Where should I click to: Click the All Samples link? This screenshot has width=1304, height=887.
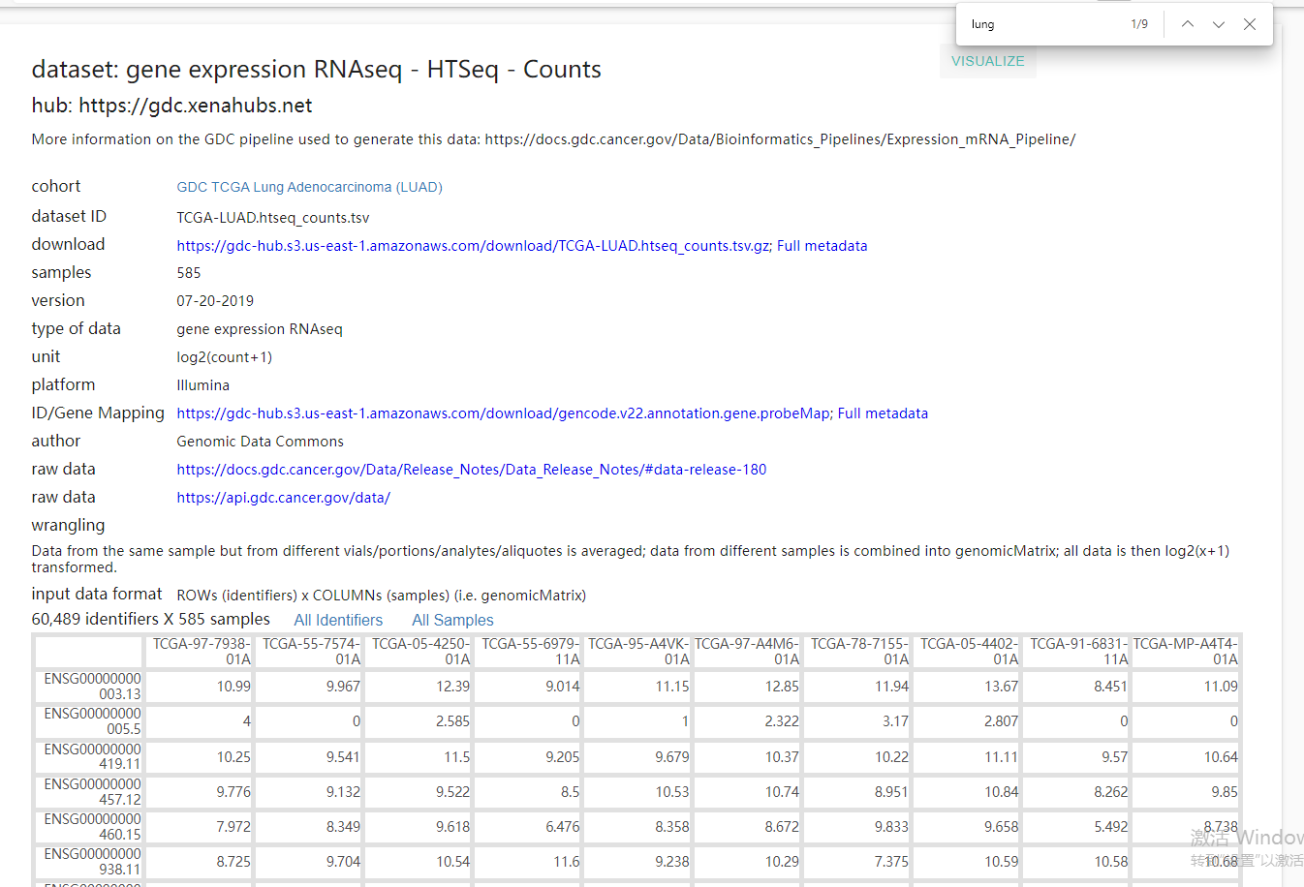452,621
